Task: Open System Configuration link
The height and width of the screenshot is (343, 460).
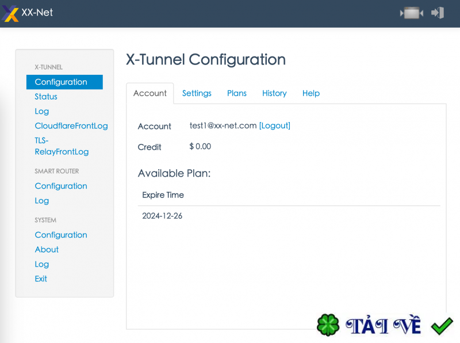Action: click(x=61, y=235)
